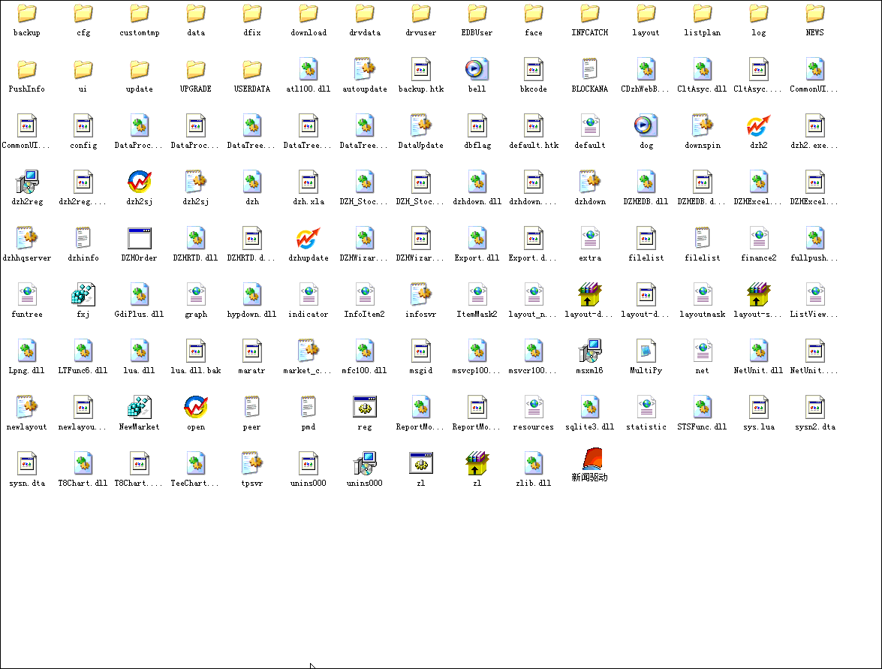This screenshot has width=882, height=669.
Task: Open the PushInfo folder
Action: pyautogui.click(x=27, y=70)
